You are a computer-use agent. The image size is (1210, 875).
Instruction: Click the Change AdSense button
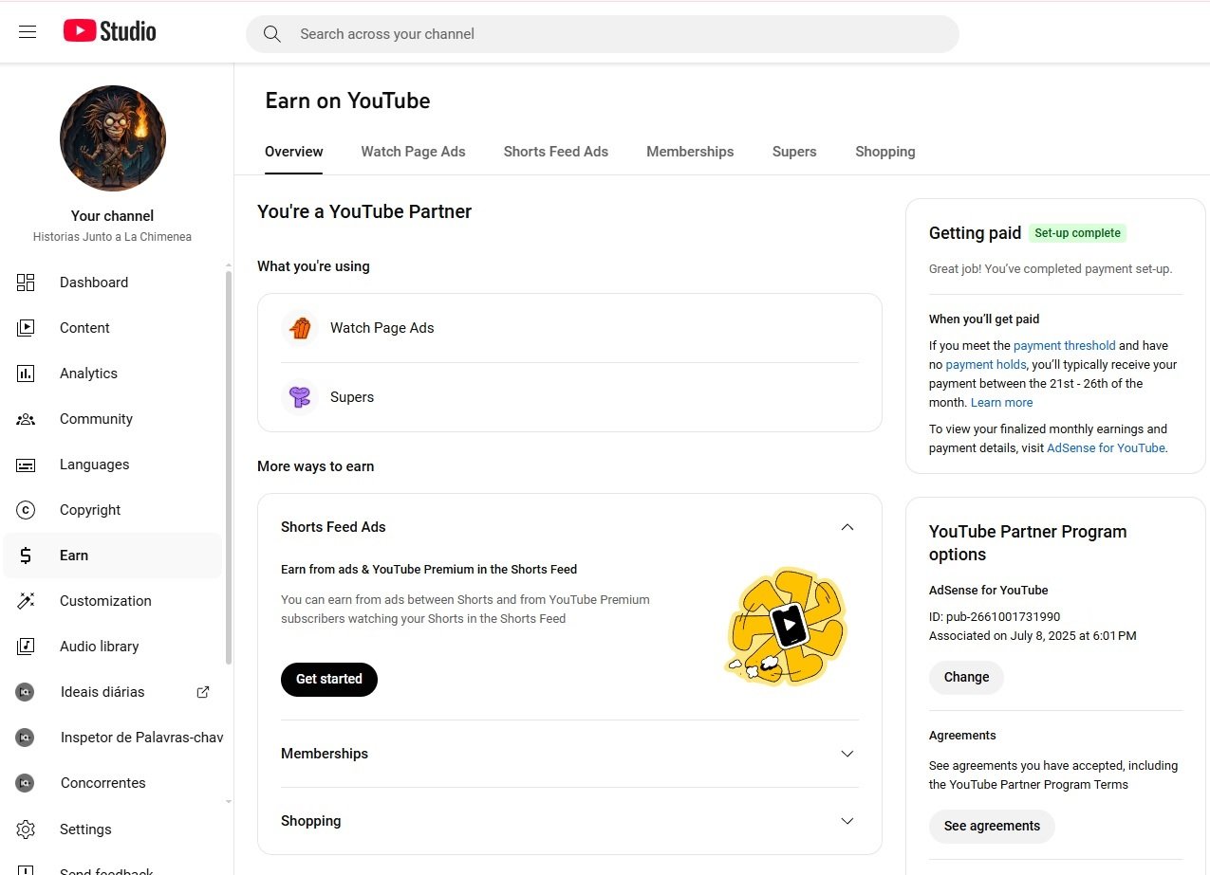966,678
